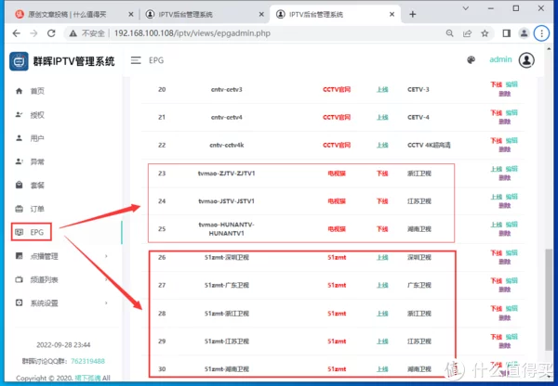Switch to the 原创文章投稿 browser tab

pos(67,14)
